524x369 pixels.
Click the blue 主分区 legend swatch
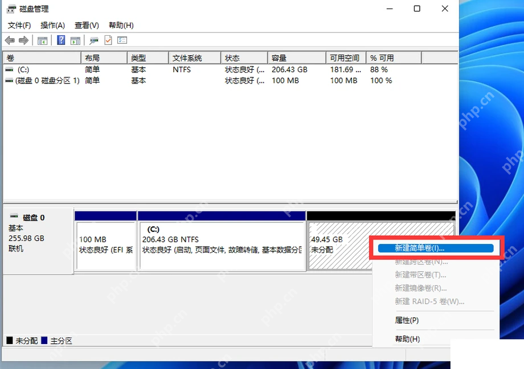[44, 341]
